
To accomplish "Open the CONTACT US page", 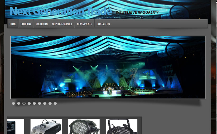I will (103, 24).
